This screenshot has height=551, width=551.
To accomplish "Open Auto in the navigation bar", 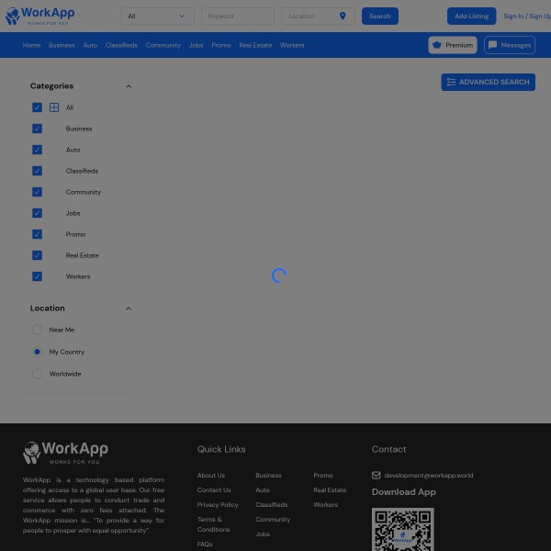I will point(90,45).
